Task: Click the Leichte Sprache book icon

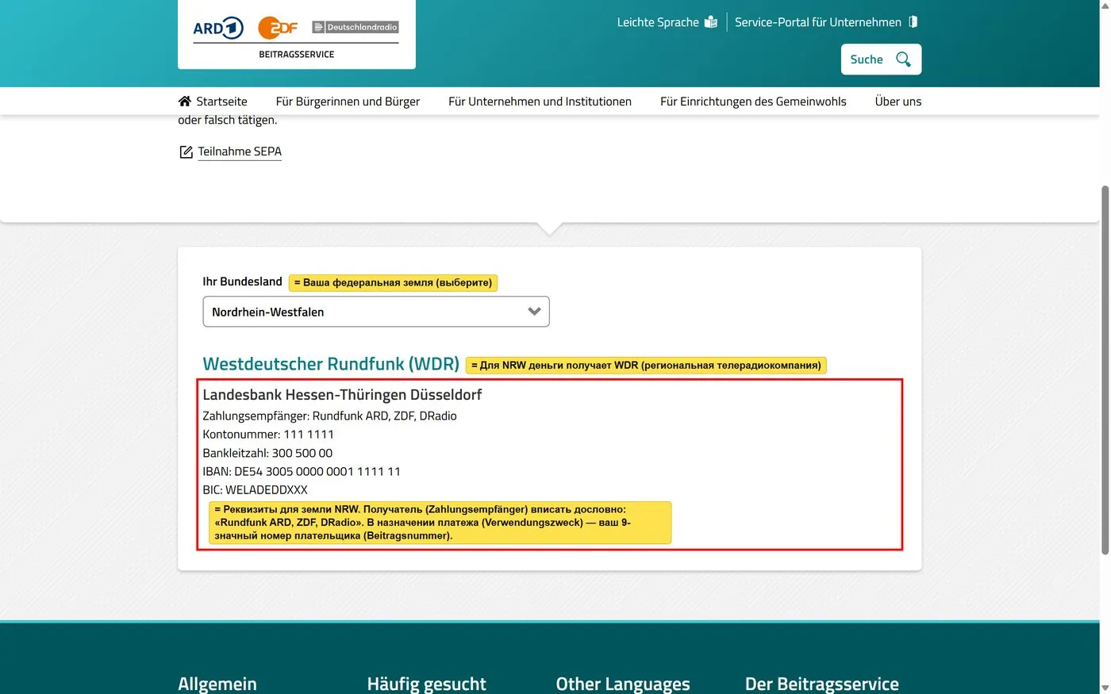Action: click(x=711, y=22)
